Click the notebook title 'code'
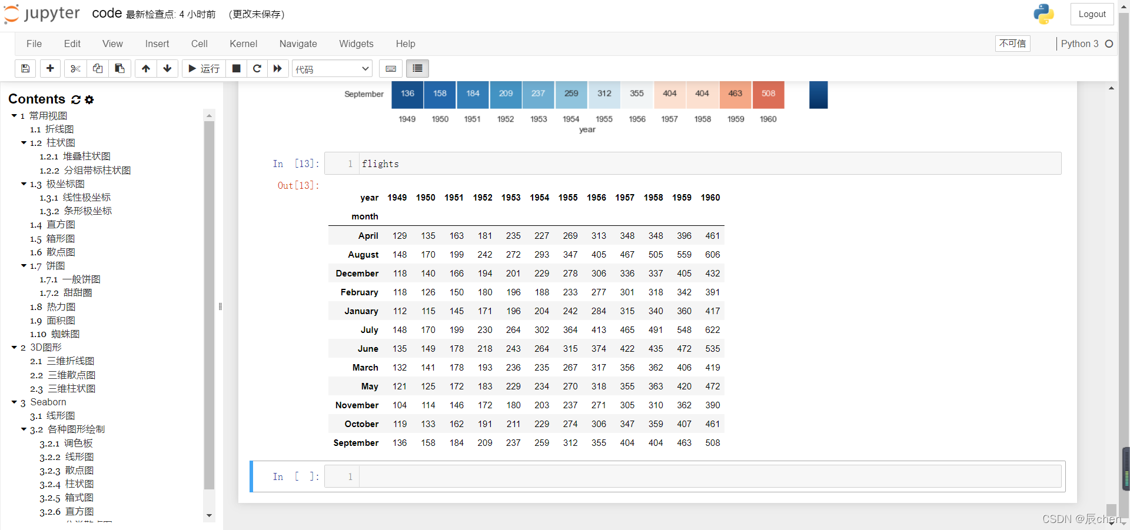 pyautogui.click(x=107, y=14)
